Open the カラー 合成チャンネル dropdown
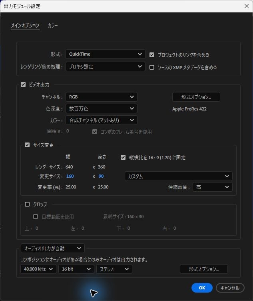Screen dimensions: 253x301 coord(102,120)
